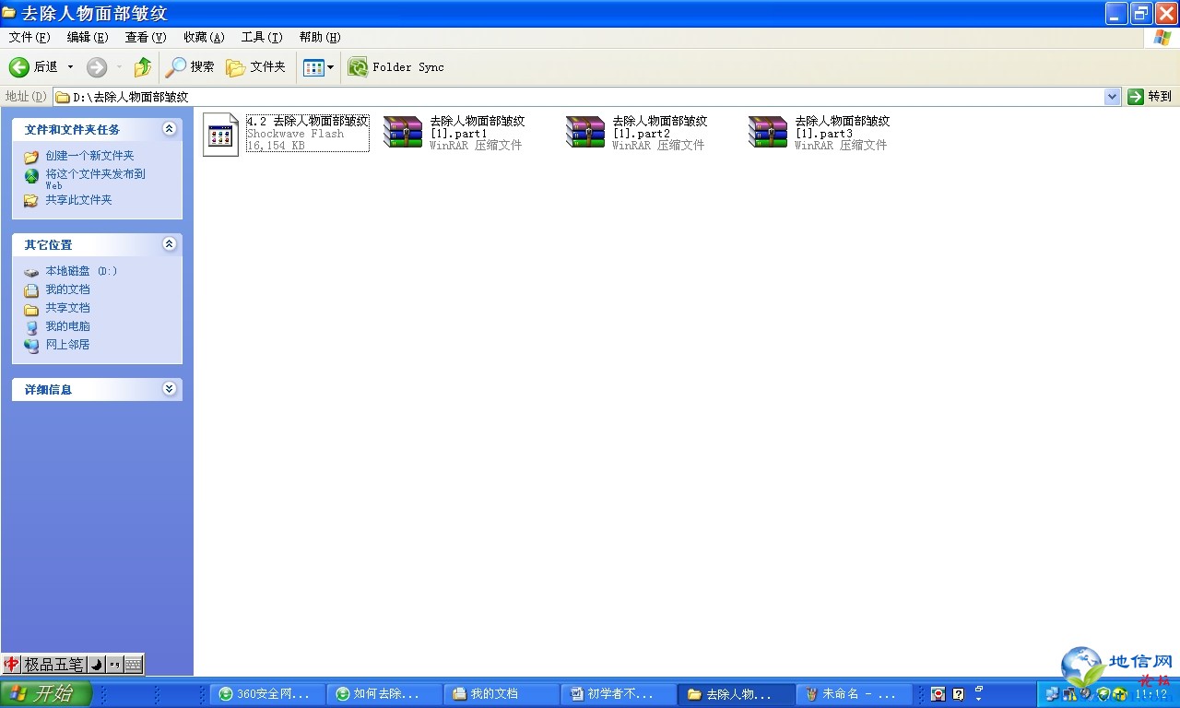Click the Back (后退) arrow icon
1180x708 pixels.
(19, 67)
